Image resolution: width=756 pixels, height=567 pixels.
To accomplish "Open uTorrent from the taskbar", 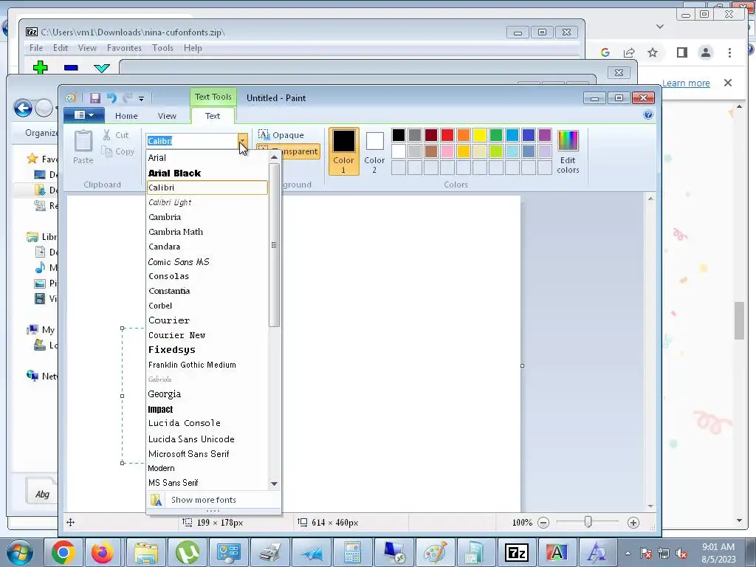I will click(x=187, y=552).
